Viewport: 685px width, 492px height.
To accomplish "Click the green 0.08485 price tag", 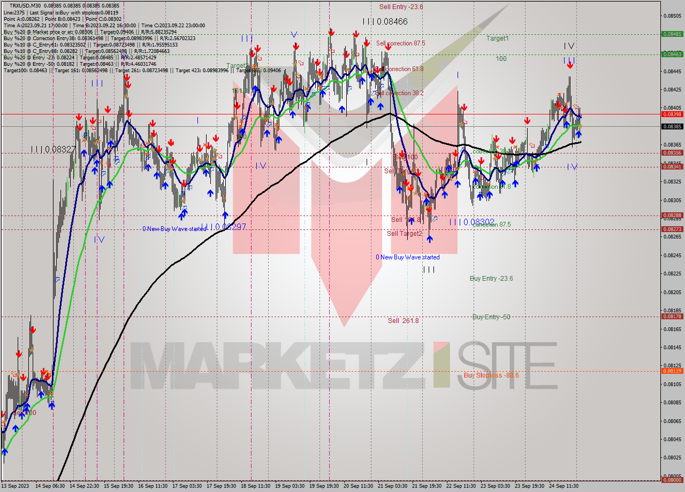I will pos(672,33).
